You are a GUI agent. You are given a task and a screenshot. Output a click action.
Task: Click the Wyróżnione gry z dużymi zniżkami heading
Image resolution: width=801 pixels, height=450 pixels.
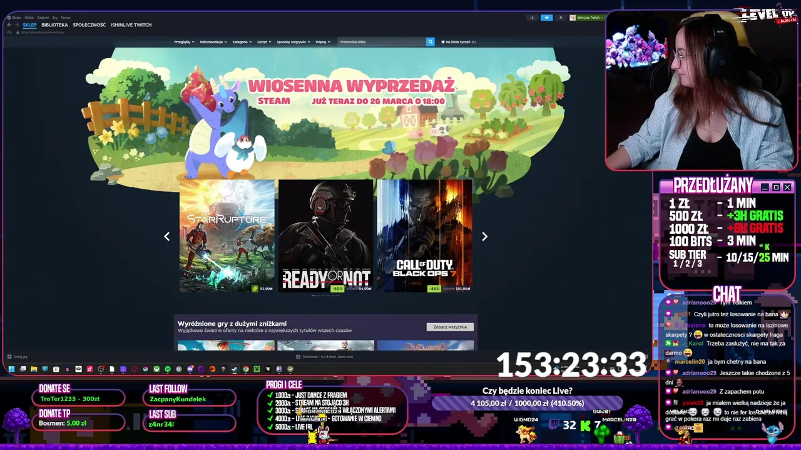coord(232,324)
